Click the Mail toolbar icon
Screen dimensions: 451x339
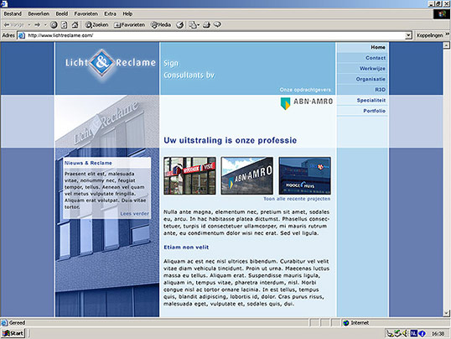point(193,25)
